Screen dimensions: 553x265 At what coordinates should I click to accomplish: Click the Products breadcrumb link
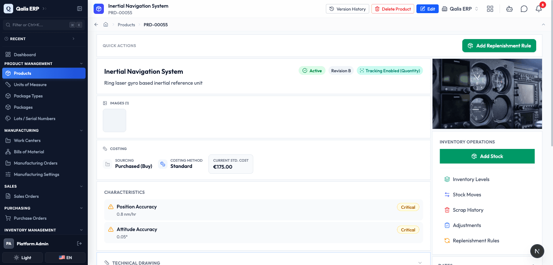pos(126,24)
